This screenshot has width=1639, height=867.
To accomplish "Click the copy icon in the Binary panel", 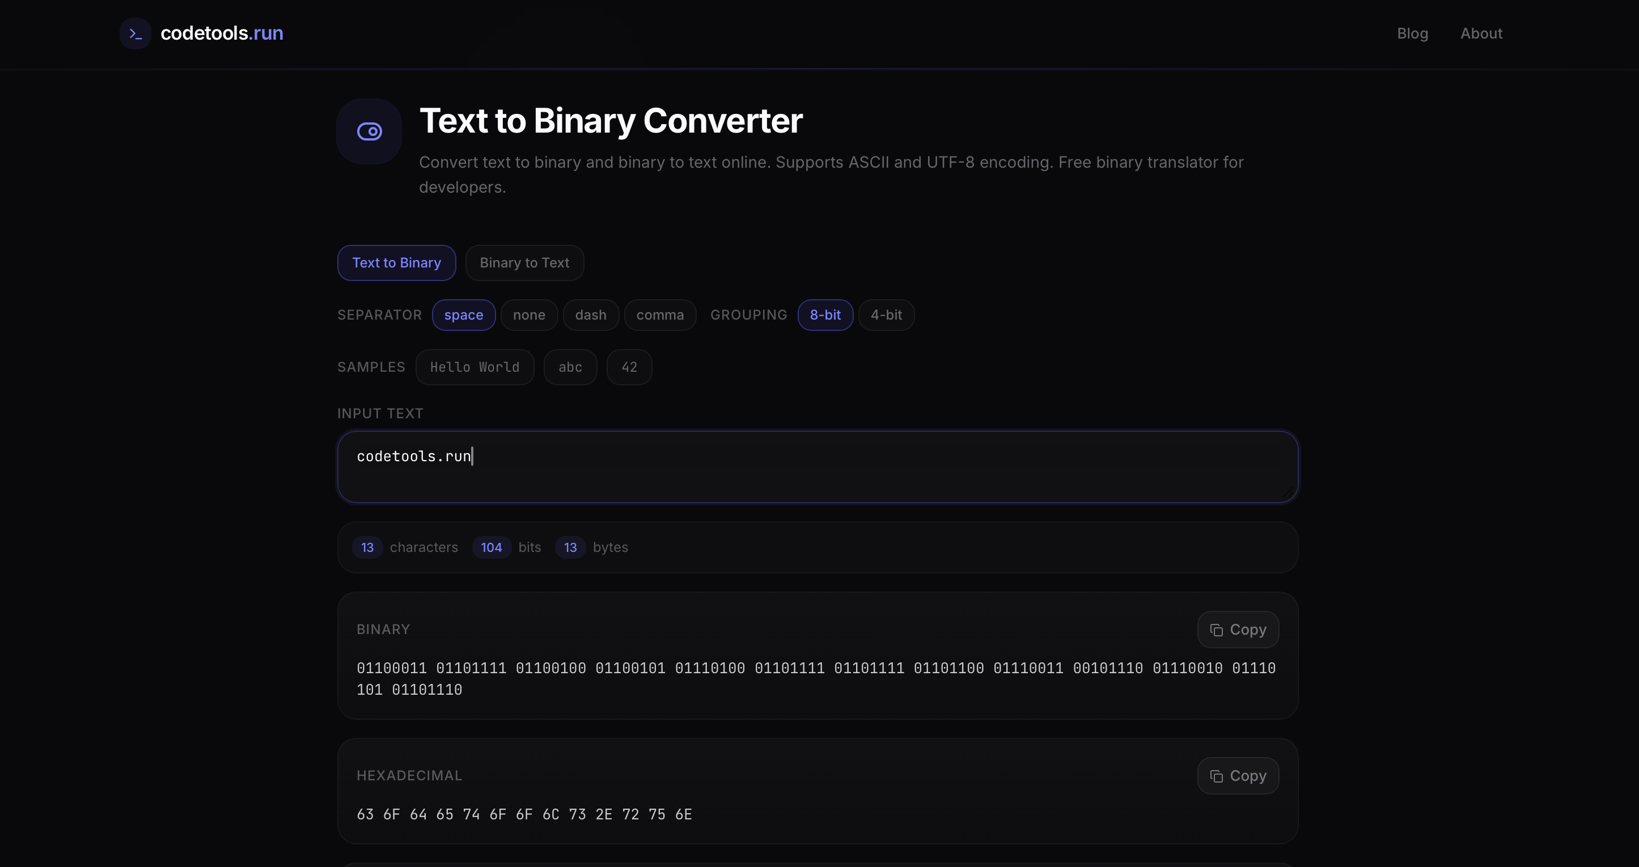I will point(1216,629).
